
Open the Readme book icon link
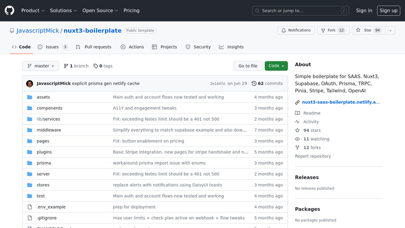[297, 113]
